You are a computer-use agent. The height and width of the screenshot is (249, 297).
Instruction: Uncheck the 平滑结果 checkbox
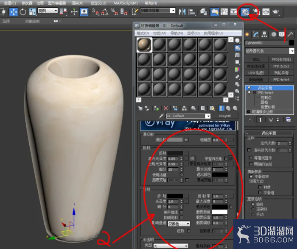tap(251, 177)
